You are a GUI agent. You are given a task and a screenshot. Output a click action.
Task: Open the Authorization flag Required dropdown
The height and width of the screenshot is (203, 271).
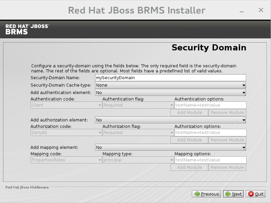[138, 132]
